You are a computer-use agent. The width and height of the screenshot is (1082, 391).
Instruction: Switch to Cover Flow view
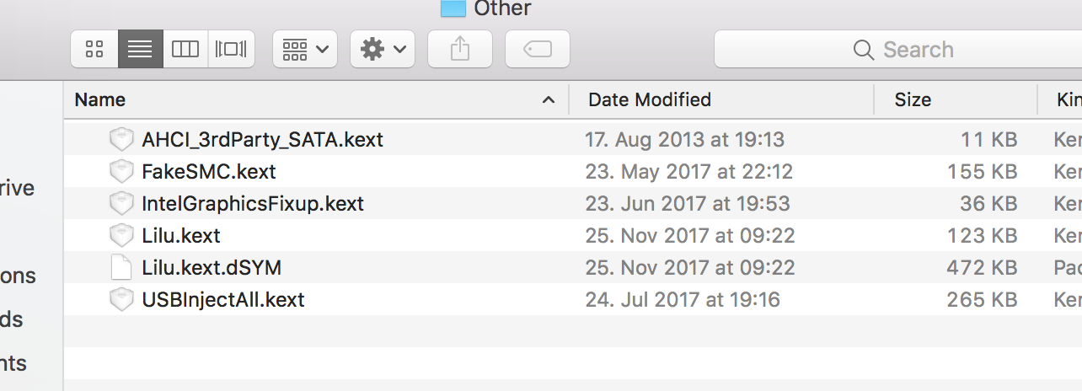(x=231, y=50)
